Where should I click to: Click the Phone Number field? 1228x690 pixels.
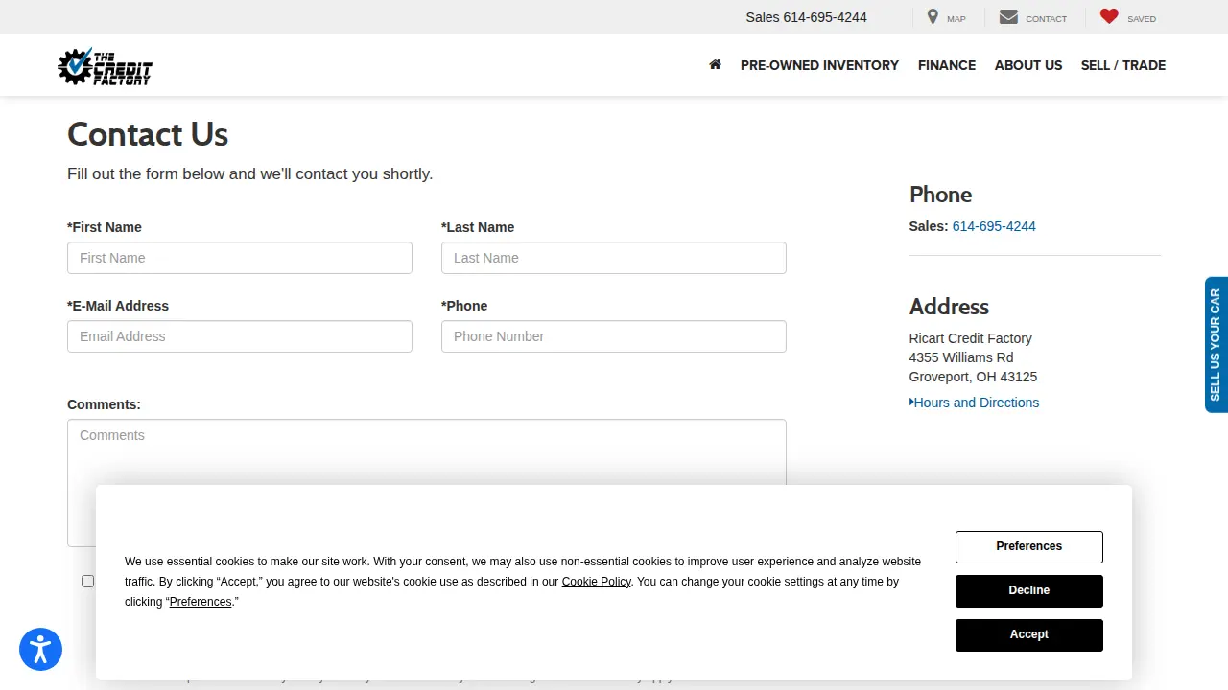tap(614, 336)
